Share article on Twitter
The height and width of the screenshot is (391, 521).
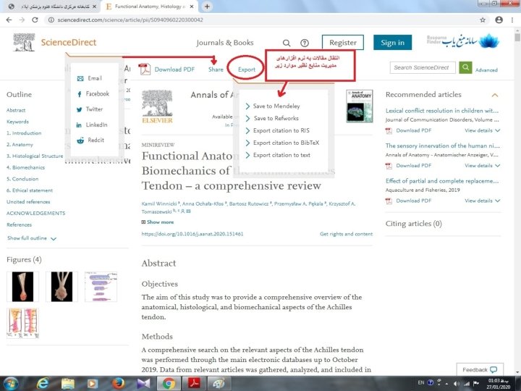pyautogui.click(x=90, y=109)
